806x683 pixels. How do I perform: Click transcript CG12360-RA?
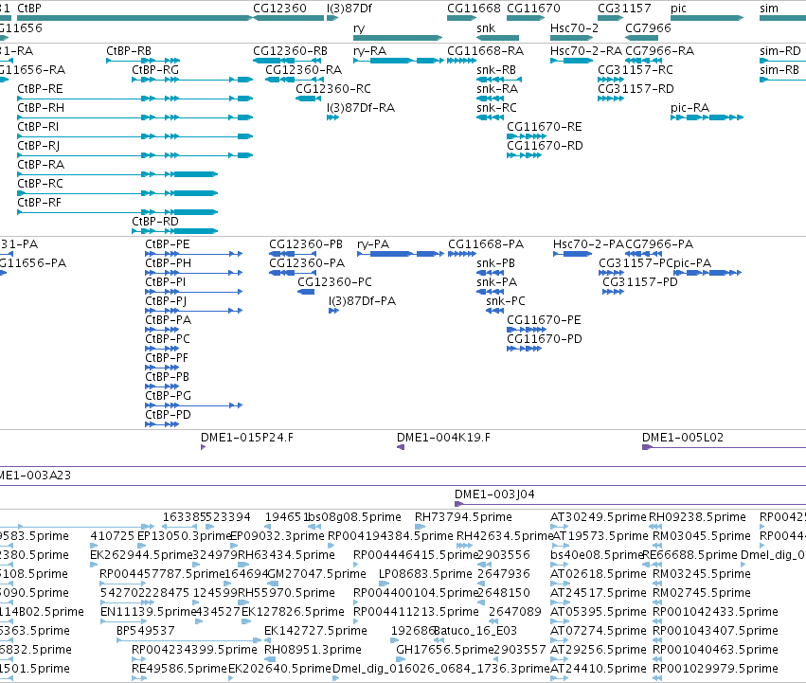[x=295, y=80]
